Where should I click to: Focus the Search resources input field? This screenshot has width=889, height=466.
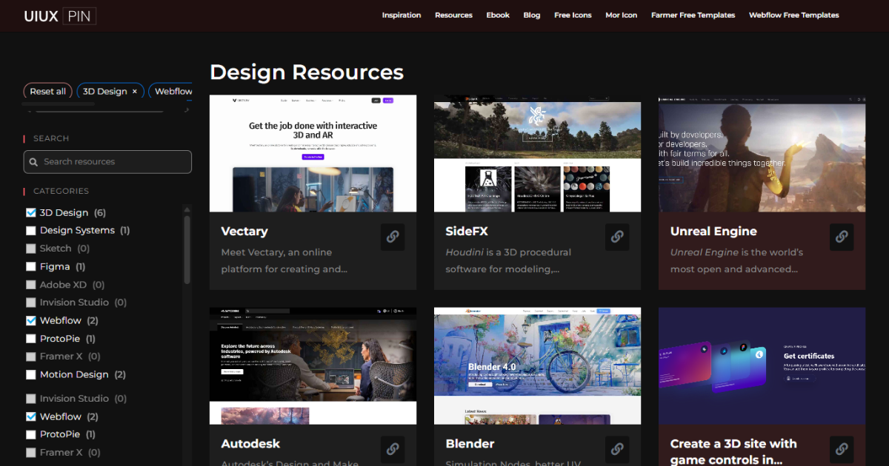[107, 162]
